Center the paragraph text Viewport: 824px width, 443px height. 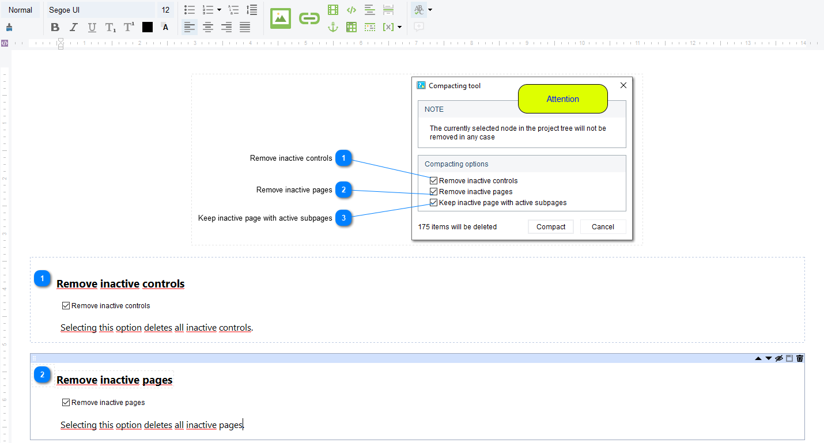tap(208, 27)
